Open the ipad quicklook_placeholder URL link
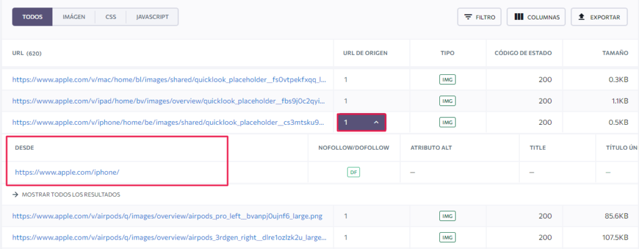Image resolution: width=639 pixels, height=249 pixels. click(x=169, y=101)
